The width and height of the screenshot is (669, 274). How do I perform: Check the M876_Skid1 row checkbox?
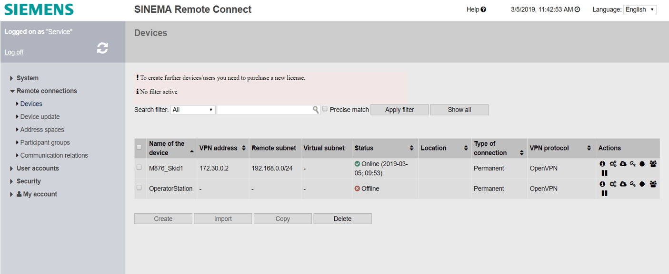coord(139,167)
